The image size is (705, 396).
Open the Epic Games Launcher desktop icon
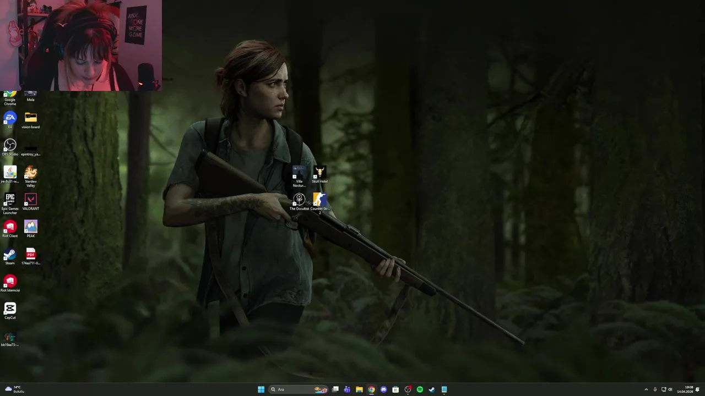[10, 204]
